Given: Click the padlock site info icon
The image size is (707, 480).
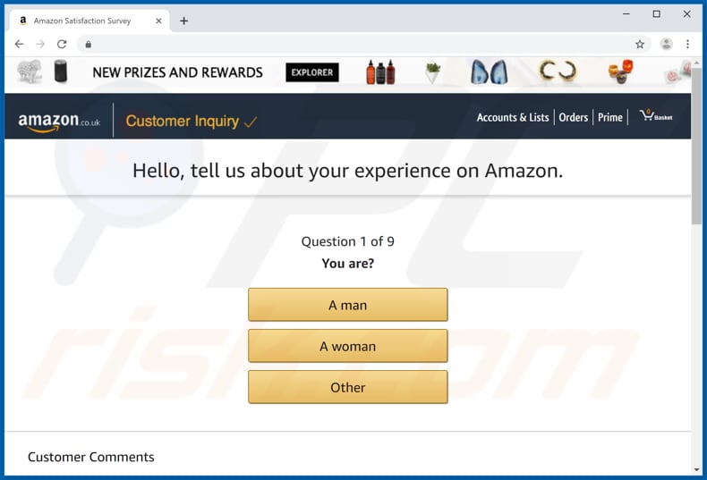Looking at the screenshot, I should [88, 44].
